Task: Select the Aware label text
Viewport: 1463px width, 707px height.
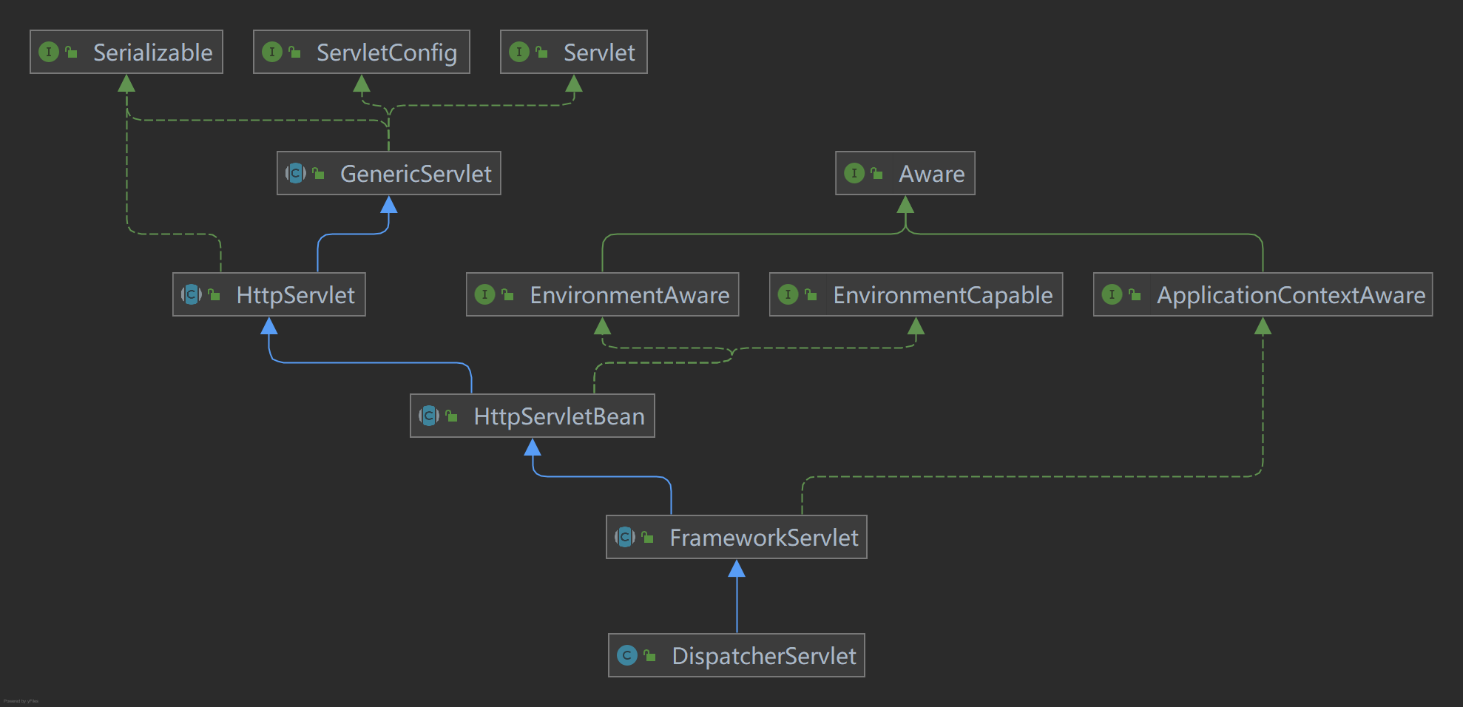Action: pos(932,174)
